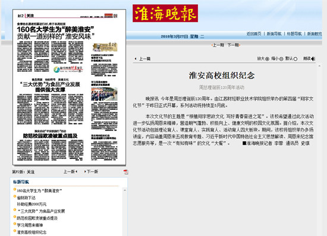Click the orange bullet beside 省财政下达
Viewport: 327px width, 236px height.
[15, 196]
